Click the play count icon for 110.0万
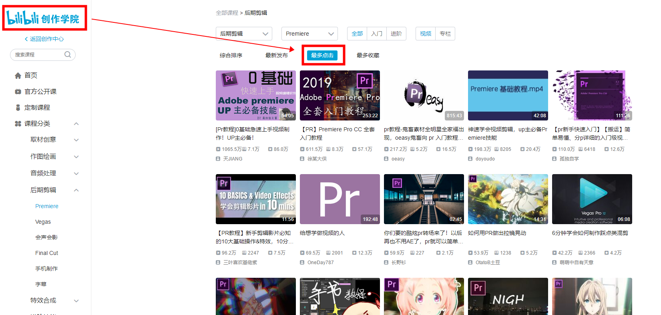 click(555, 149)
